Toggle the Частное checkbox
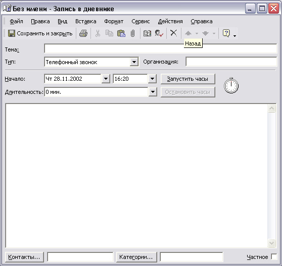This screenshot has height=266, width=282. click(274, 256)
